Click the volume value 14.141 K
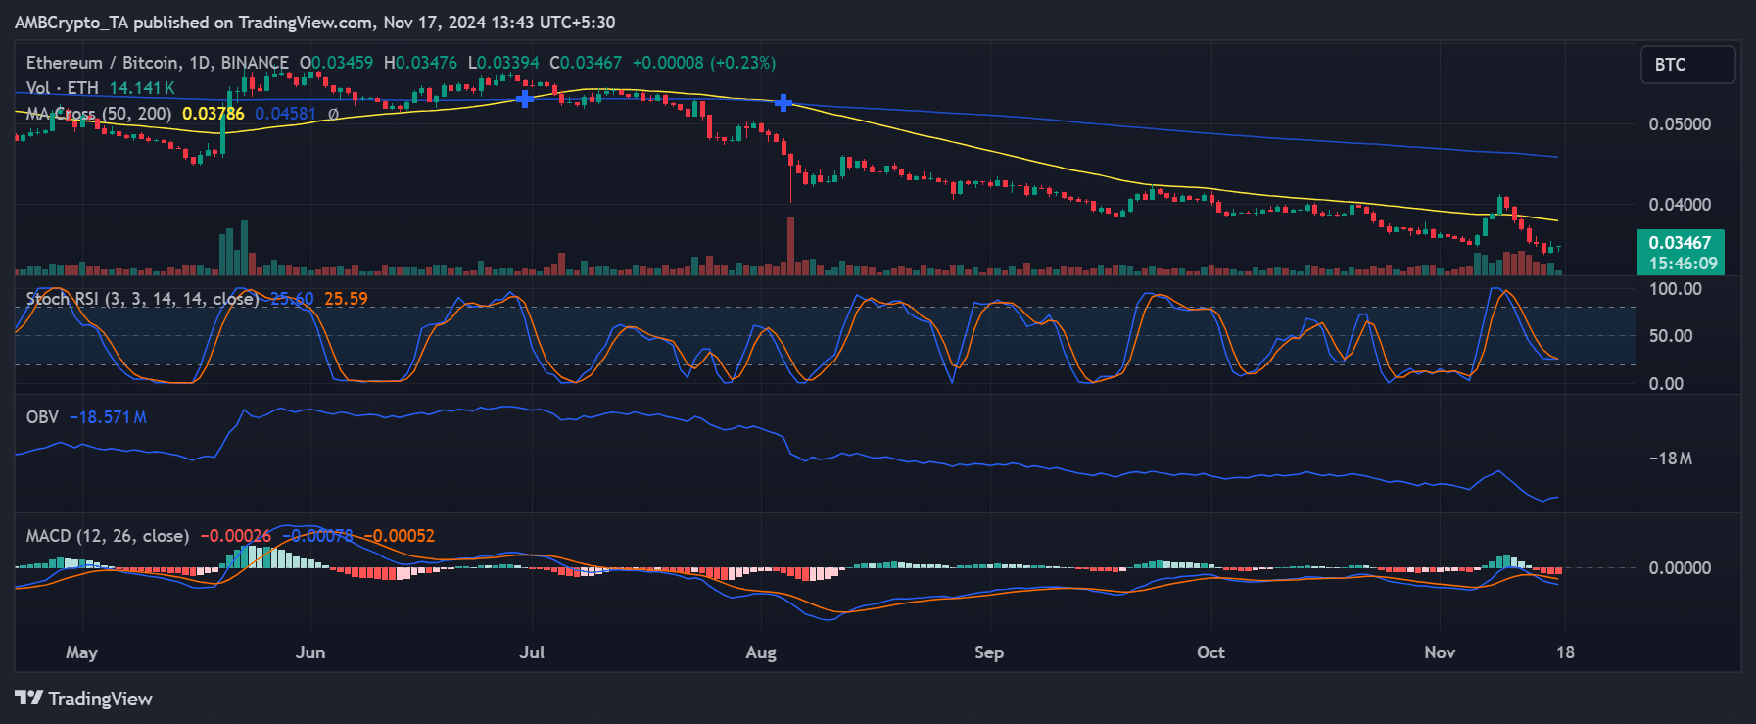The height and width of the screenshot is (724, 1756). click(142, 88)
